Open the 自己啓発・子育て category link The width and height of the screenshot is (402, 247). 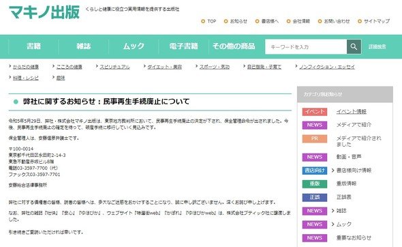(264, 67)
